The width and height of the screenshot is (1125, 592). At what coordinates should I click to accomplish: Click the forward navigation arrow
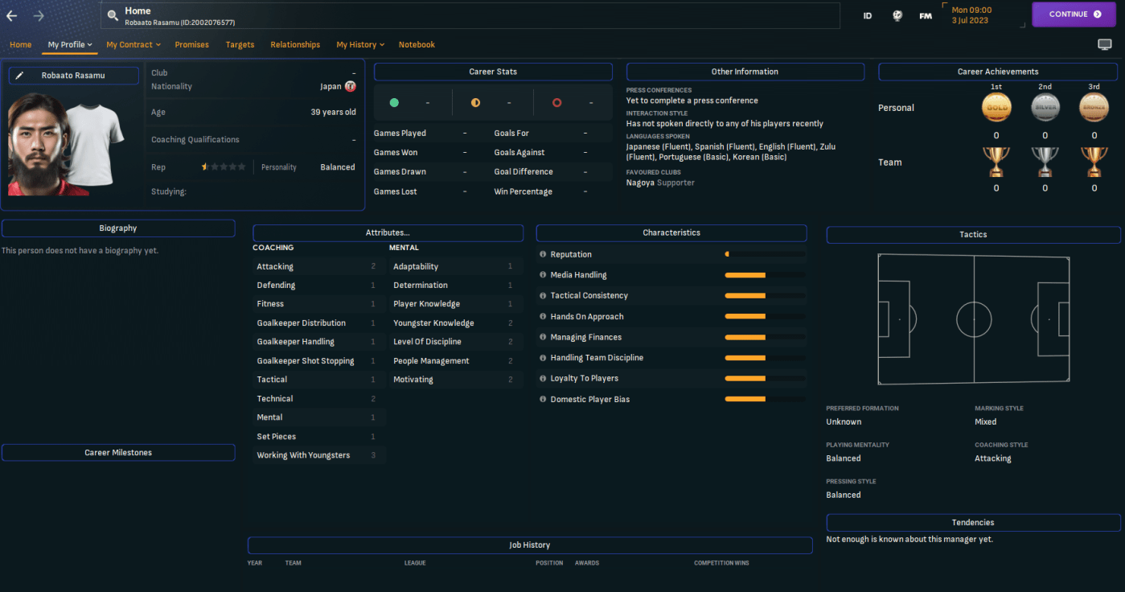coord(39,15)
